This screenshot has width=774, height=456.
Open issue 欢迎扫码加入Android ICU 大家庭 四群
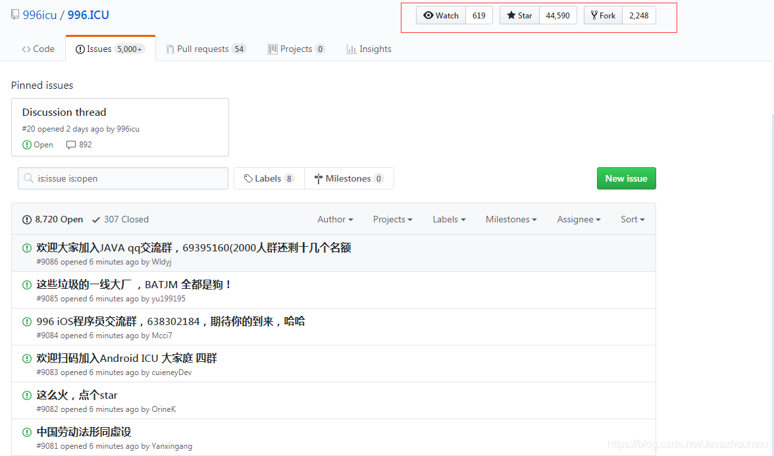pos(127,358)
